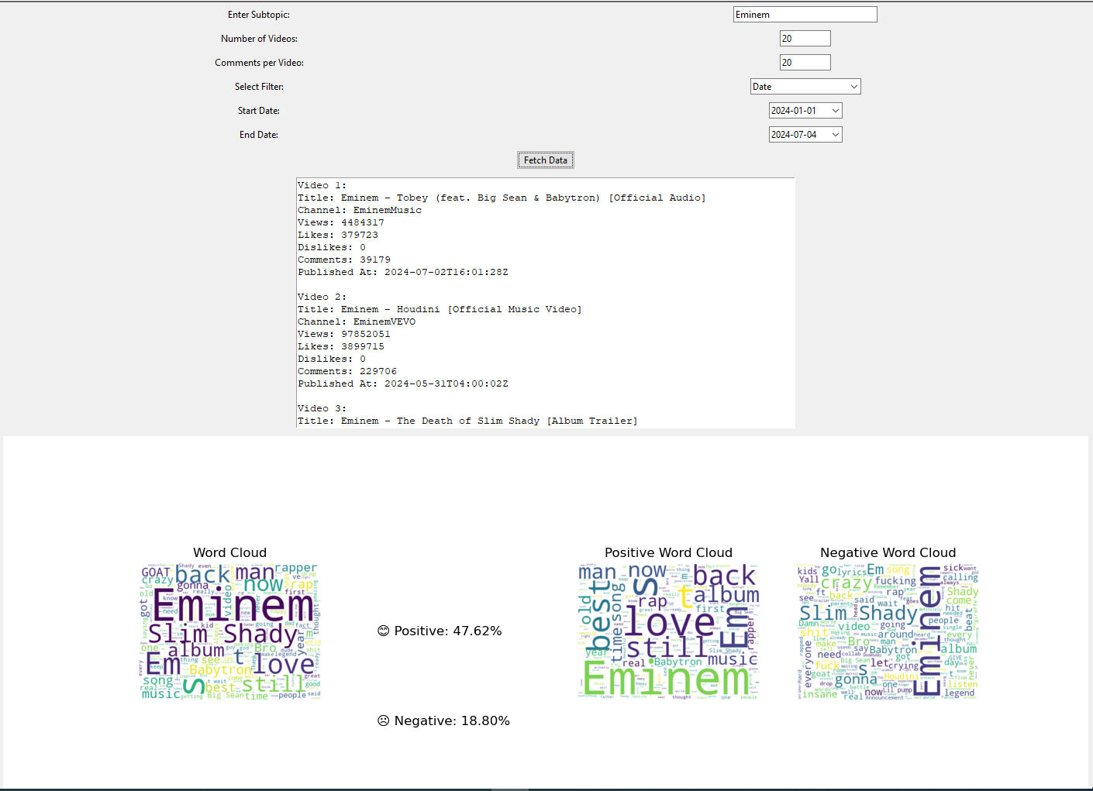Click the 'Likes: 379723' line
This screenshot has width=1093, height=791.
[x=338, y=235]
